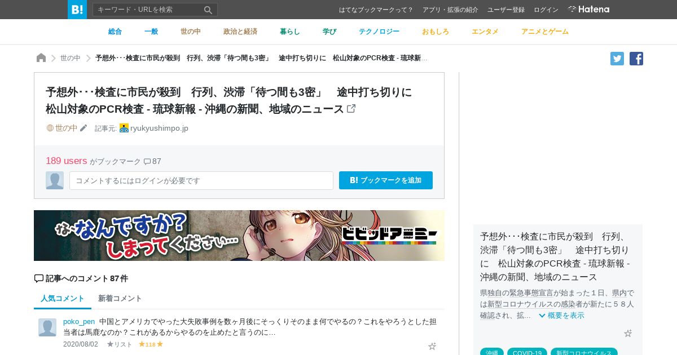The image size is (677, 355).
Task: Go to home via house icon
Action: pyautogui.click(x=41, y=58)
